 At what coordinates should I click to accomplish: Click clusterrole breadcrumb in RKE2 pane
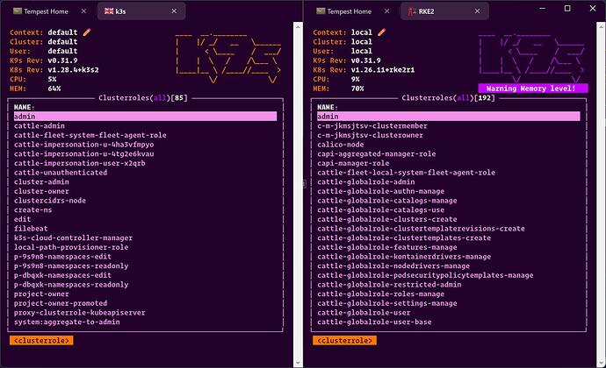(x=344, y=340)
